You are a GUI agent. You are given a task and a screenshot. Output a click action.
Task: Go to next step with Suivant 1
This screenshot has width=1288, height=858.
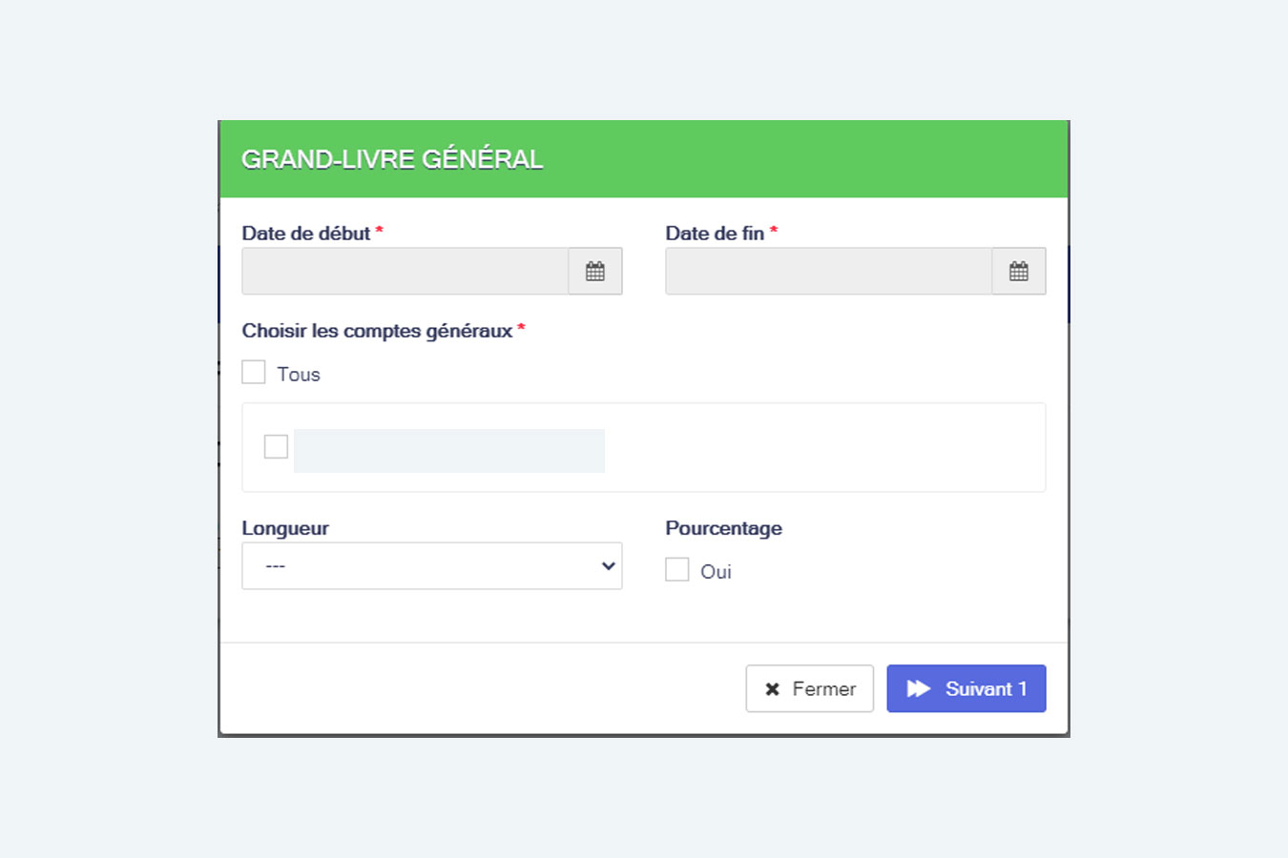(966, 688)
